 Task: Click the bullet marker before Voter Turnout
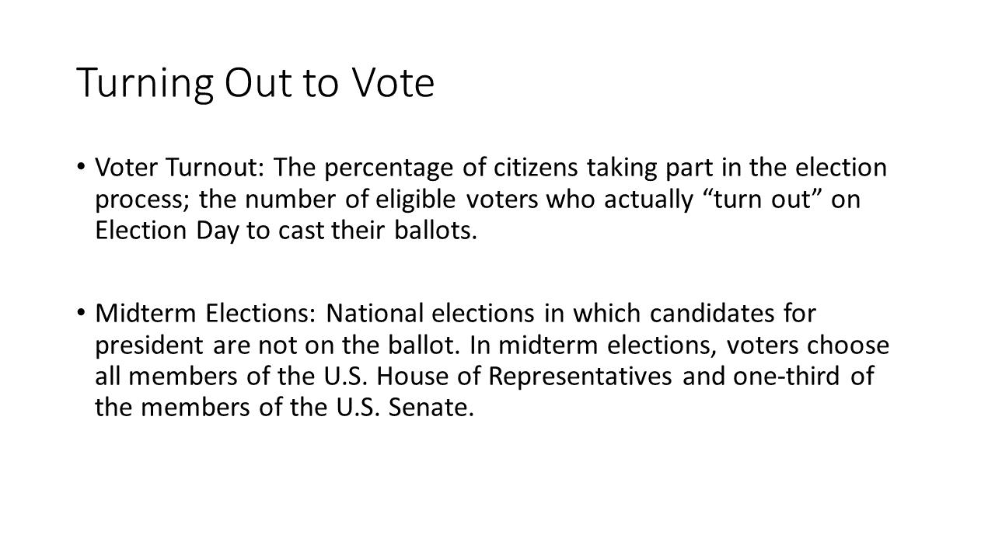tap(82, 168)
